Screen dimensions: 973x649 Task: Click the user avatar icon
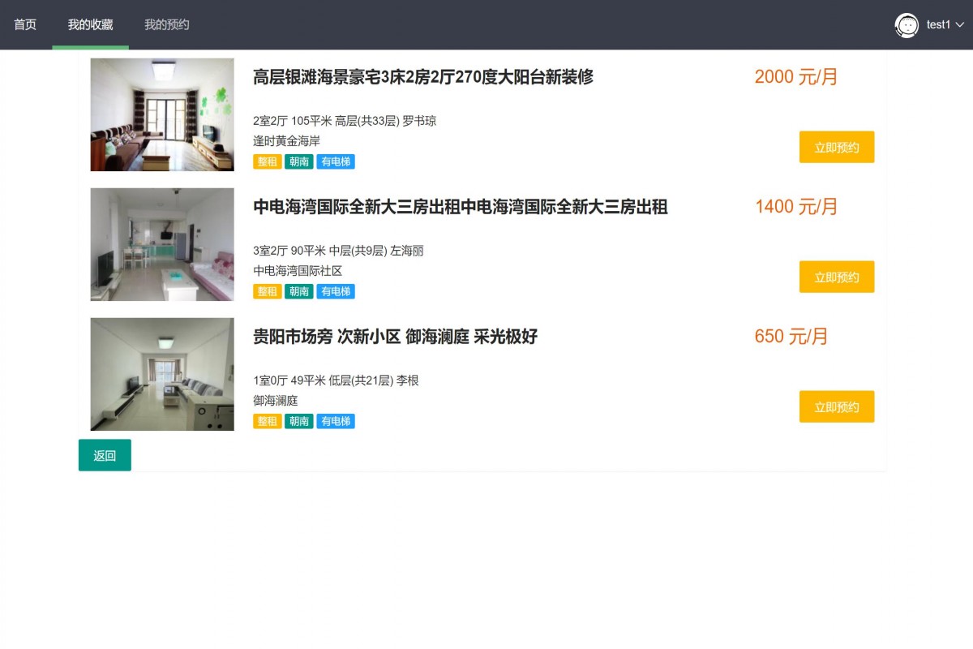[906, 25]
